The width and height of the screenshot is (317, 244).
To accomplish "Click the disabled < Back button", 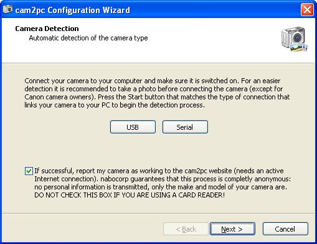I will (186, 229).
